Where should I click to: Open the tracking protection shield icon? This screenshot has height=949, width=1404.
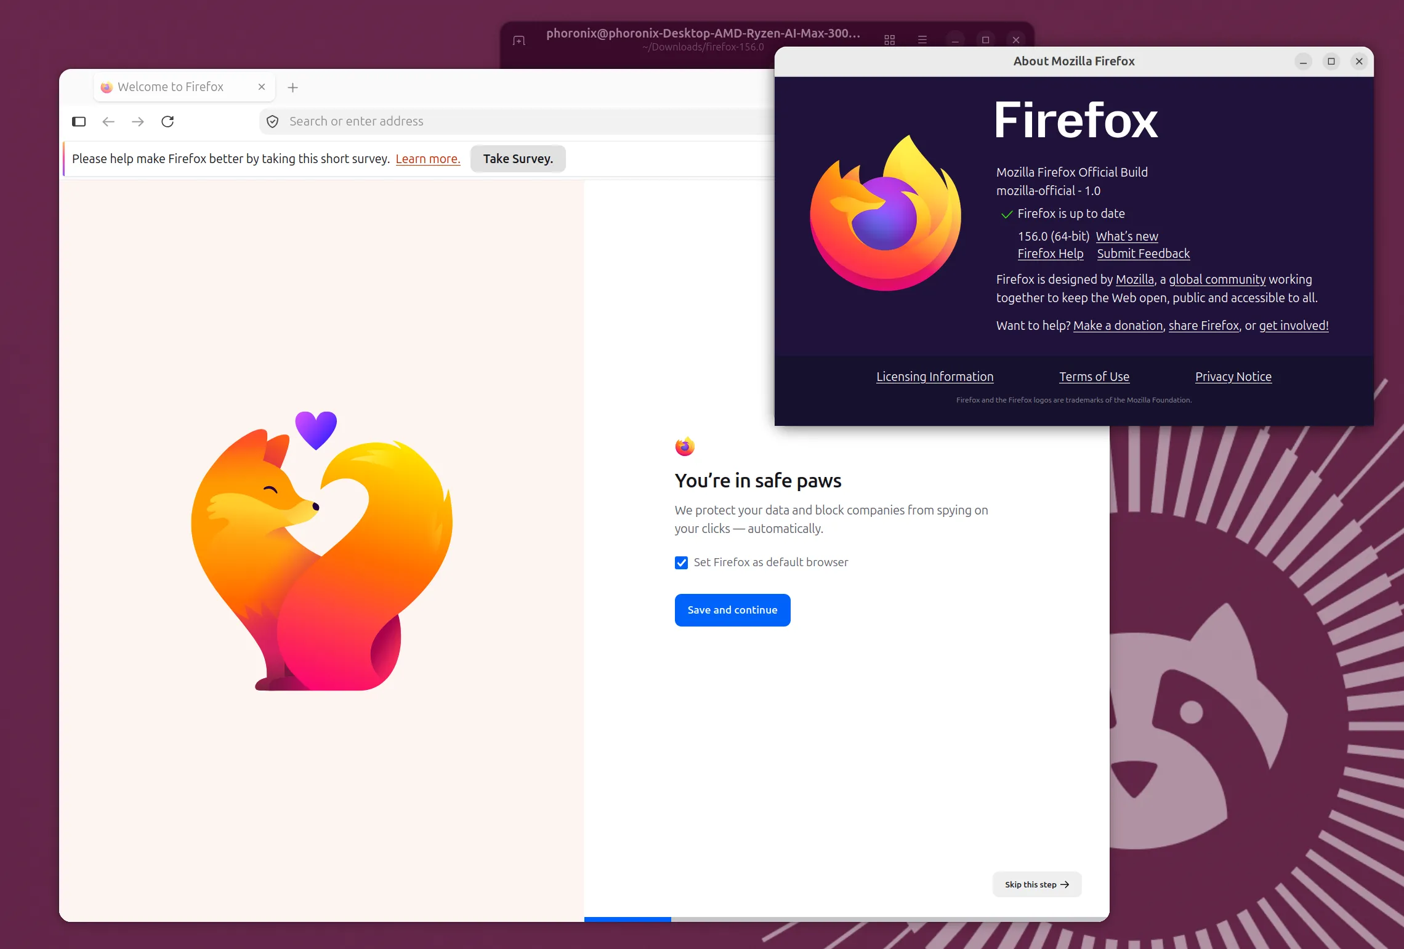(273, 121)
